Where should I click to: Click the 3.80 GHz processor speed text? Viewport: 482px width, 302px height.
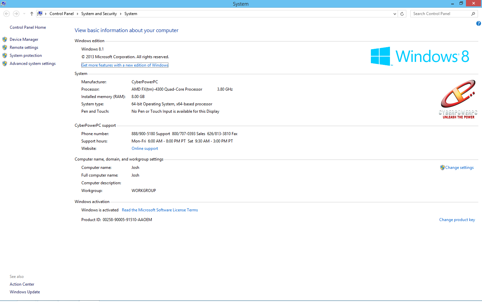[225, 89]
